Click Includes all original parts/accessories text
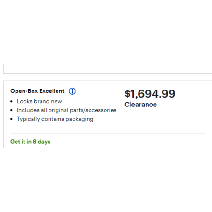 [67, 110]
